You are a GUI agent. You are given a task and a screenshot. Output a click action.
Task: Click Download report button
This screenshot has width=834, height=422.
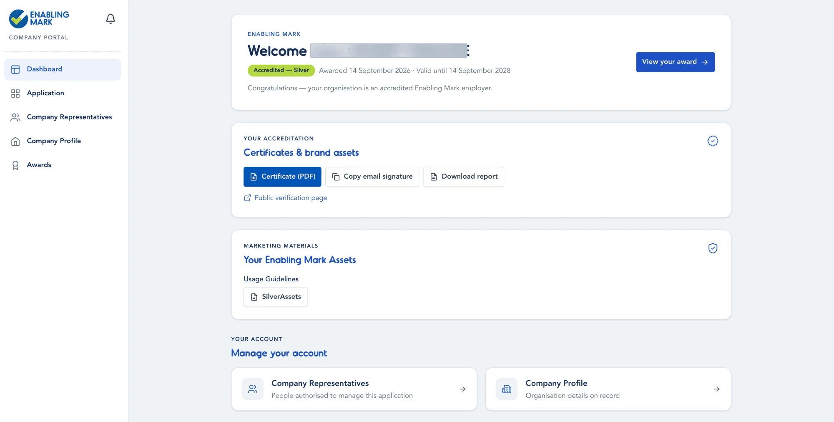[463, 177]
